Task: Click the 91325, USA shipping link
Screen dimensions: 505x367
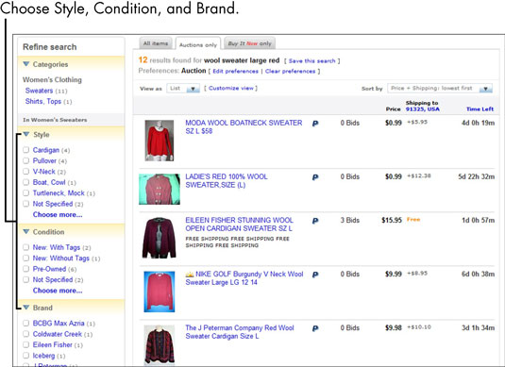Action: pyautogui.click(x=422, y=109)
